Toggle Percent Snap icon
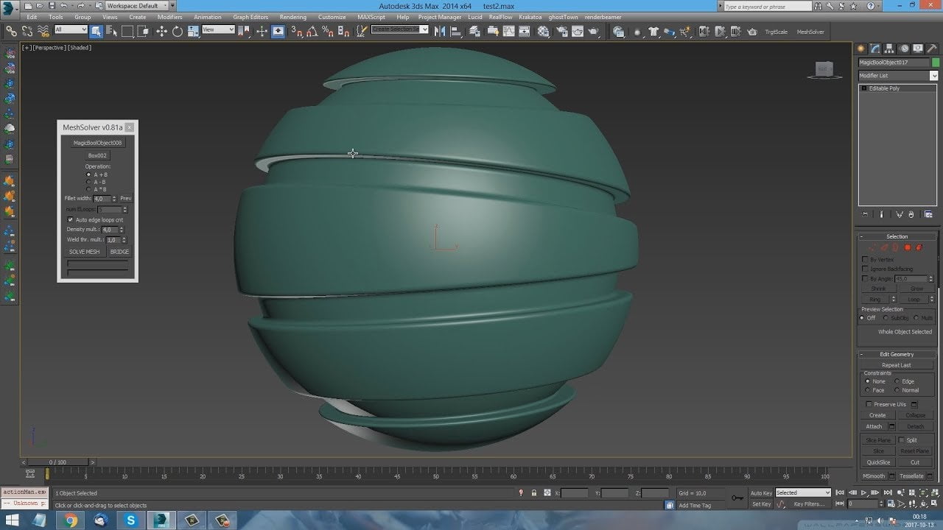The image size is (943, 530). coord(327,31)
